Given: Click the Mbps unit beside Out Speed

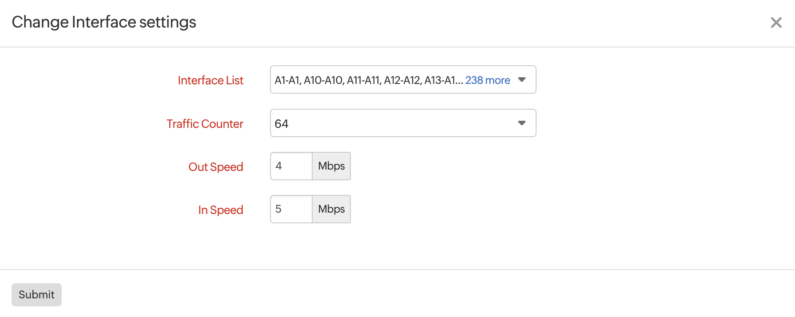Looking at the screenshot, I should click(331, 166).
